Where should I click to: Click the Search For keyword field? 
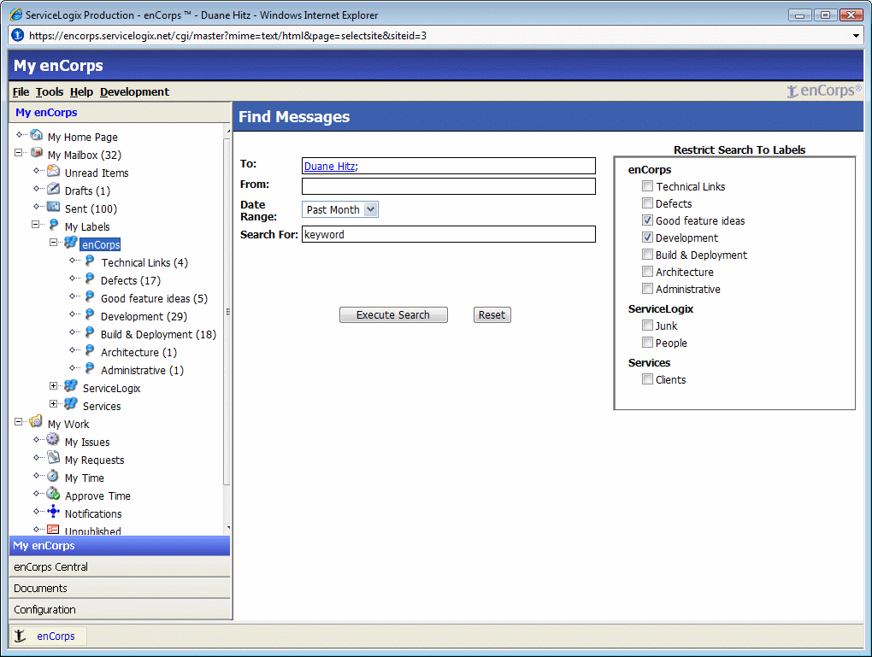[448, 234]
